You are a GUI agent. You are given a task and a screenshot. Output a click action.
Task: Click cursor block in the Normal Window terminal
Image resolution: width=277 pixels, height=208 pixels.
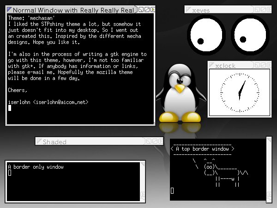click(10, 108)
